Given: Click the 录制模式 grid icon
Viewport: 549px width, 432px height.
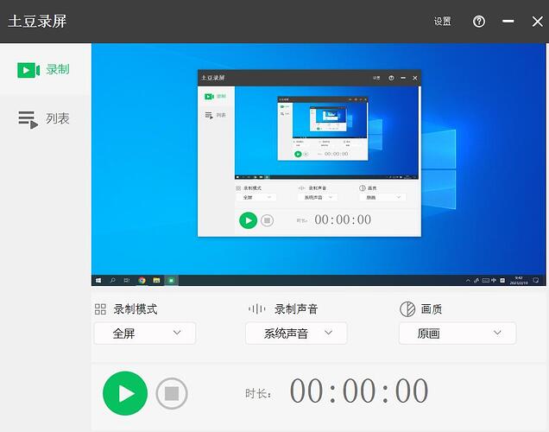Looking at the screenshot, I should [x=100, y=309].
